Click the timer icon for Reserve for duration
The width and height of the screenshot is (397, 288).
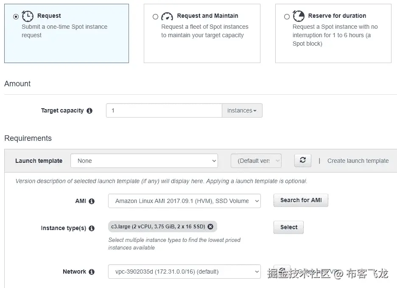(299, 16)
